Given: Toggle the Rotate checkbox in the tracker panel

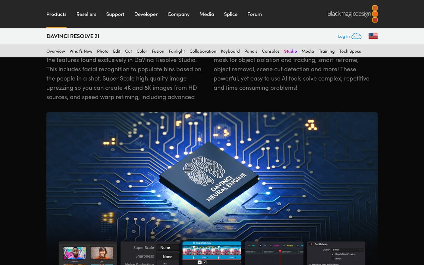Looking at the screenshot, I should pos(284,246).
